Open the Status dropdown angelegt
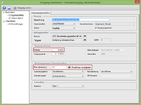The width and height of the screenshot is (141, 105). 64,28
